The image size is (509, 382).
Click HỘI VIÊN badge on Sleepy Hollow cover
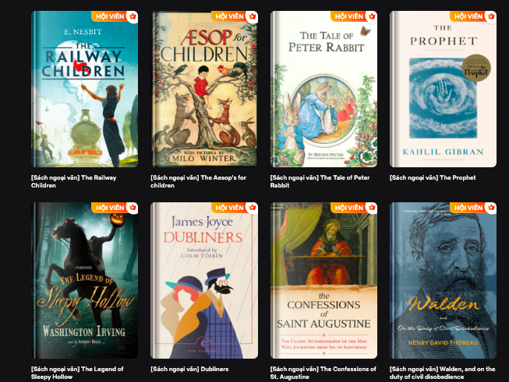click(x=110, y=208)
